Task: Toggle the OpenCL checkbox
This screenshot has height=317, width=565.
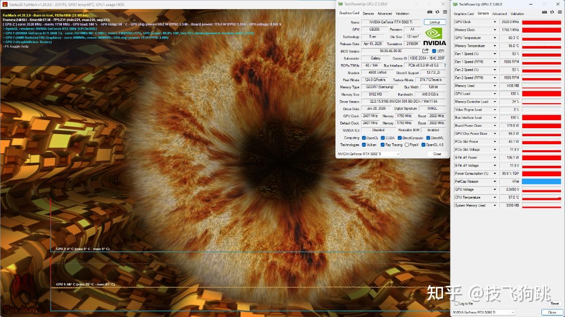Action: click(x=364, y=138)
